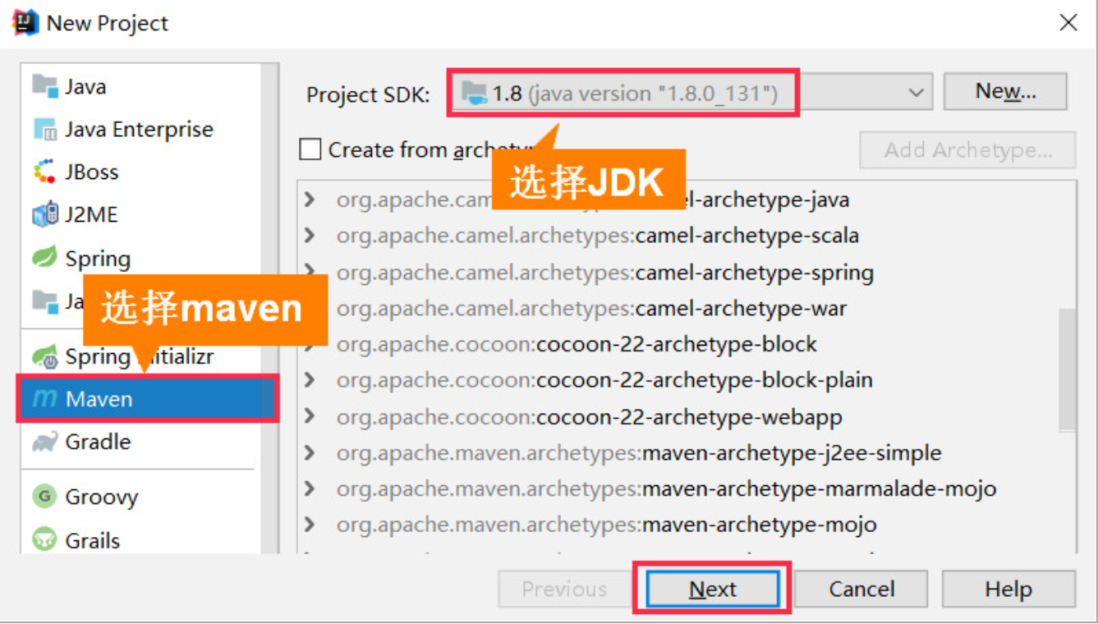Image resolution: width=1098 pixels, height=624 pixels.
Task: Select the Groovy G icon
Action: (x=44, y=497)
